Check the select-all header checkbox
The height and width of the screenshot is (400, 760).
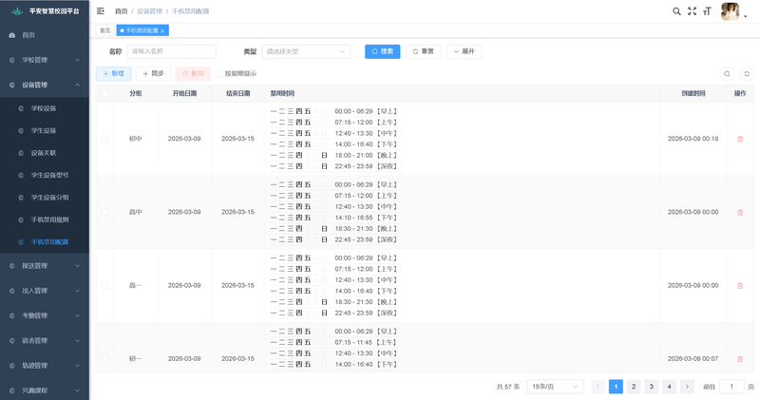[104, 93]
